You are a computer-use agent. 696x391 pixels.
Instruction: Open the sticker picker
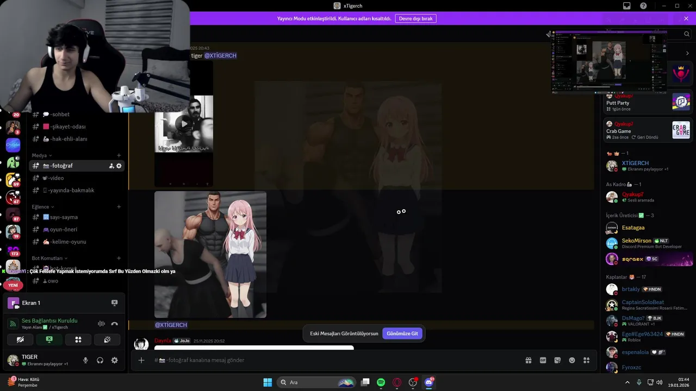tap(557, 360)
